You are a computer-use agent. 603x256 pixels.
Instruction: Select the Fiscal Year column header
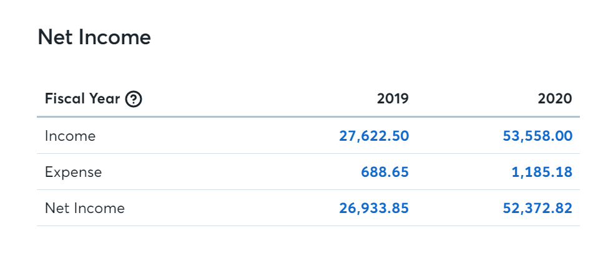(82, 99)
